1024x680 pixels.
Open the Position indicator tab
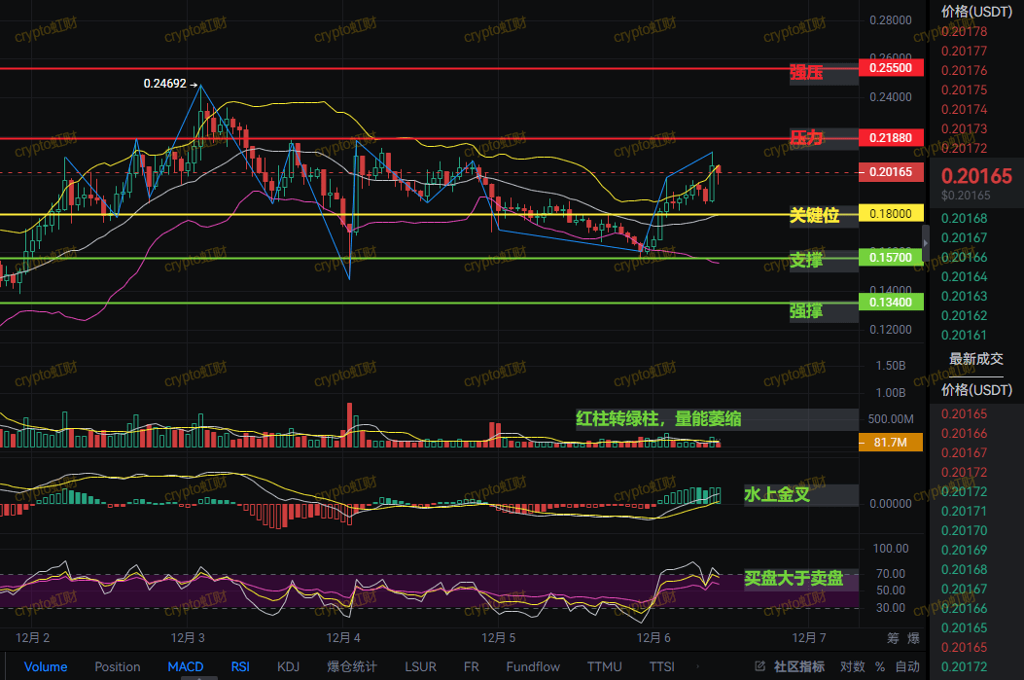[118, 666]
